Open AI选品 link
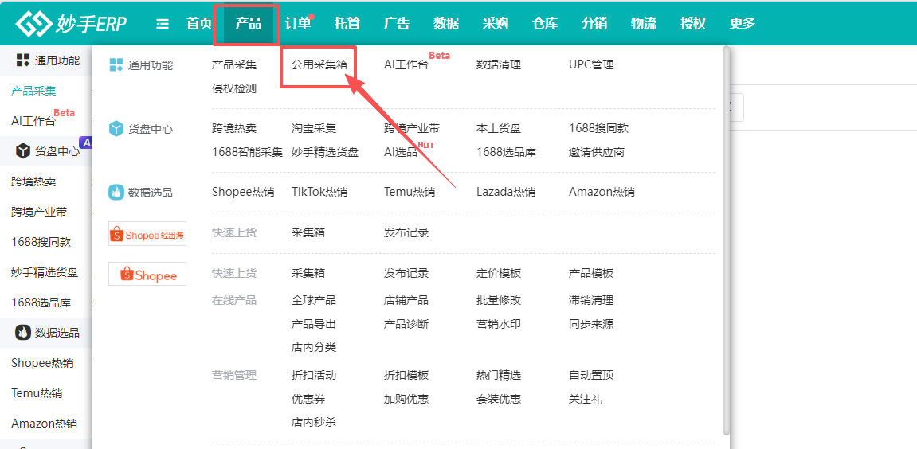This screenshot has width=917, height=449. [401, 153]
